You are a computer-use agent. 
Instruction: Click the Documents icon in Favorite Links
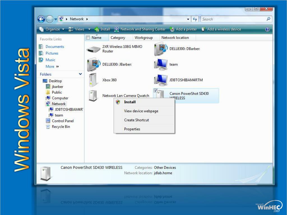click(x=41, y=47)
